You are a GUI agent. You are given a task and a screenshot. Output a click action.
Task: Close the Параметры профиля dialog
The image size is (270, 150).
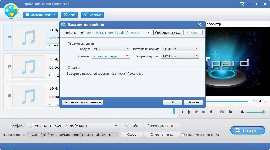click(x=200, y=25)
